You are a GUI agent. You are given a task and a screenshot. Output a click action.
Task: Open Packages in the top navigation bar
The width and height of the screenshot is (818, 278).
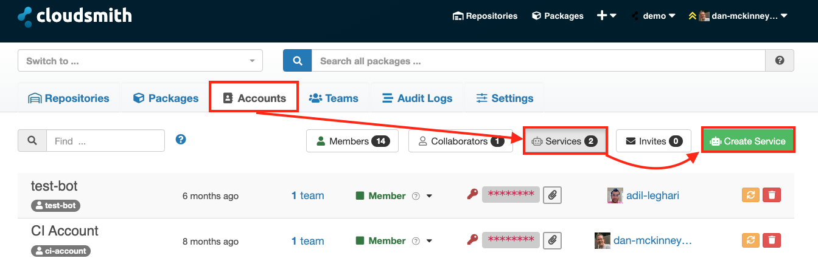point(558,16)
